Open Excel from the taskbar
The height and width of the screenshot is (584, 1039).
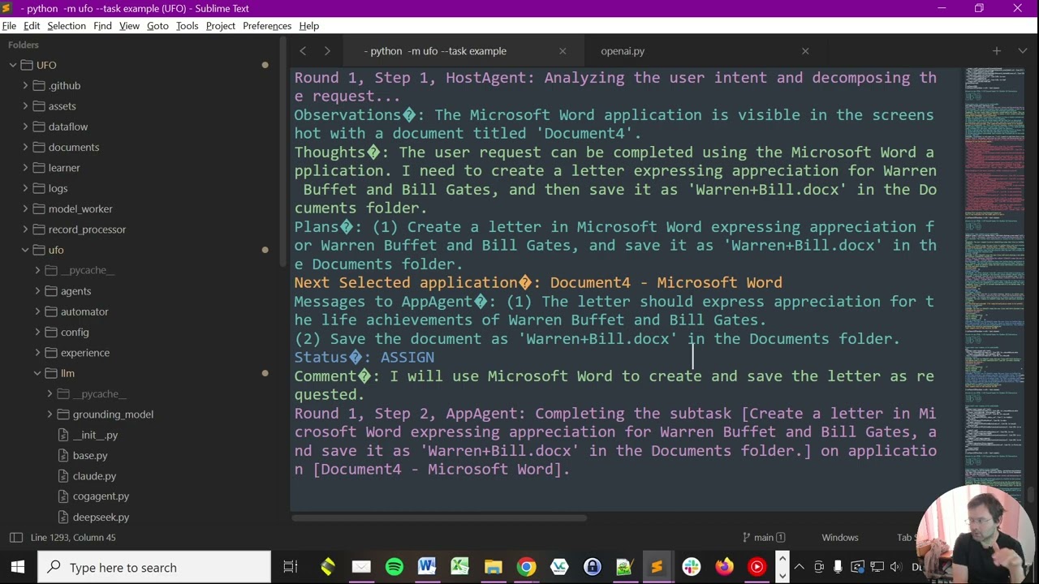pyautogui.click(x=460, y=567)
